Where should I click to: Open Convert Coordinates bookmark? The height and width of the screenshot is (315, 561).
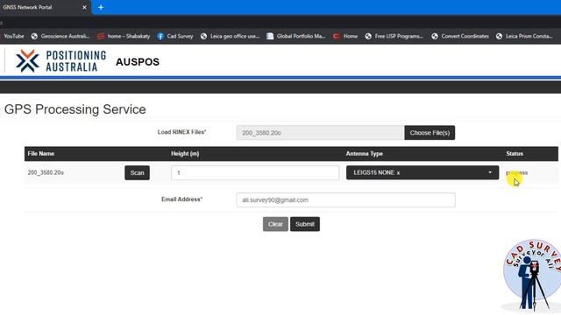point(460,36)
